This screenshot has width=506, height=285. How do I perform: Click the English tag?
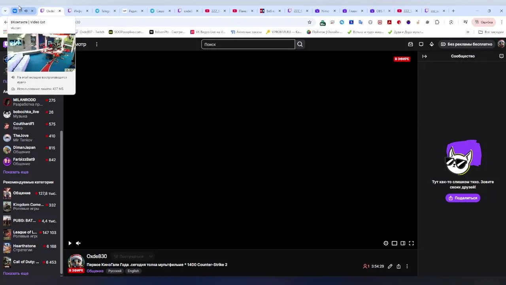[x=133, y=271]
